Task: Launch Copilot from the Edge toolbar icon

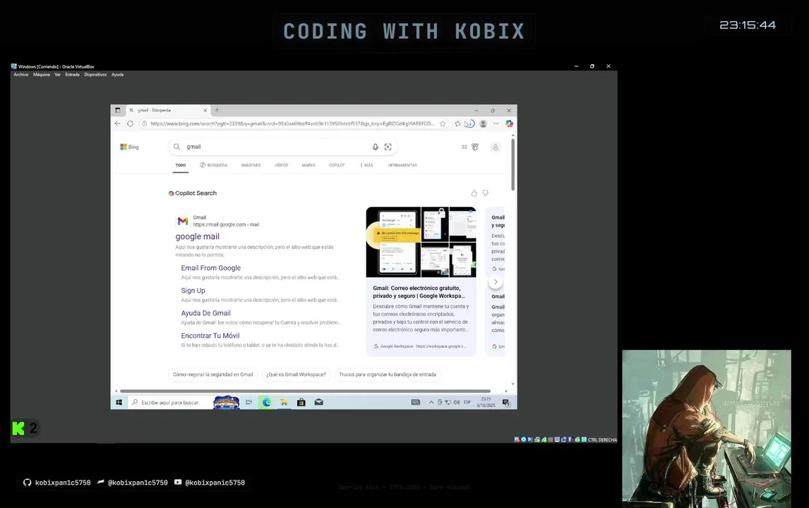Action: click(509, 123)
